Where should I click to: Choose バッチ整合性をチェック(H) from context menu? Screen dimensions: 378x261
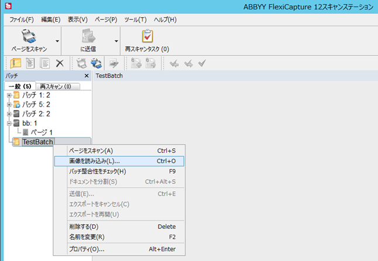pos(119,171)
